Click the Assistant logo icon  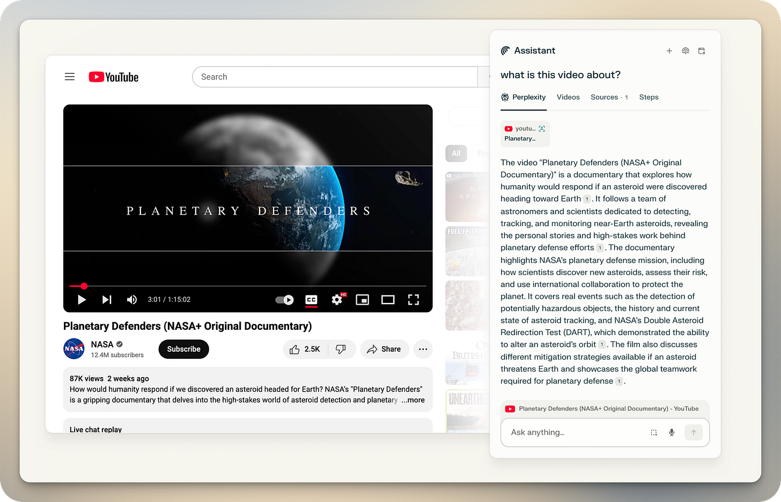[x=505, y=50]
